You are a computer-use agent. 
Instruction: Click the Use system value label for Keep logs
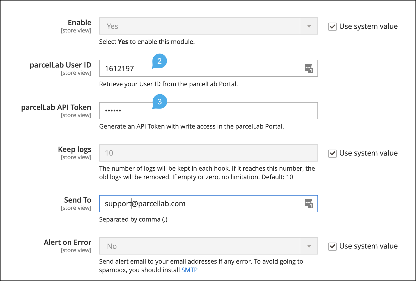click(368, 153)
